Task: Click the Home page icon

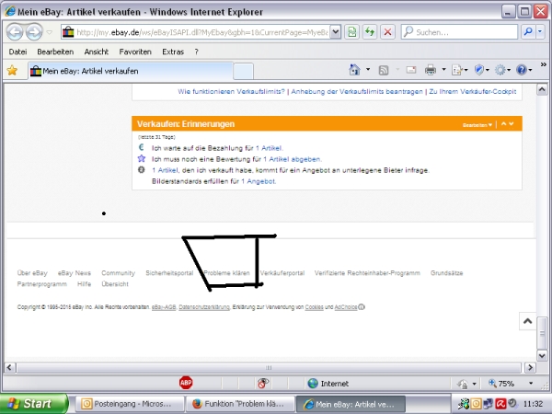Action: coord(354,70)
